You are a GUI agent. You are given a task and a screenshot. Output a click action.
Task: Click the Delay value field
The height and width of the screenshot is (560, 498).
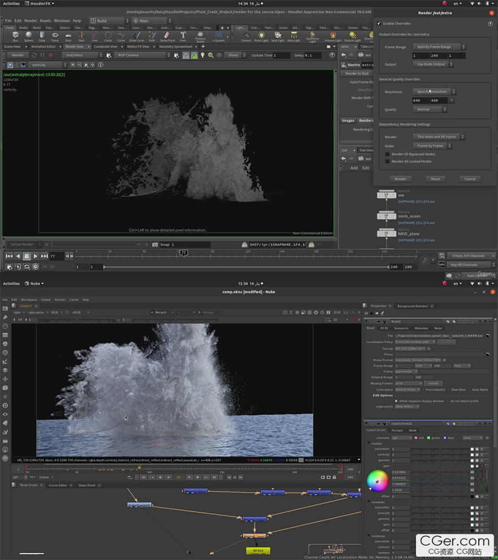[x=314, y=55]
